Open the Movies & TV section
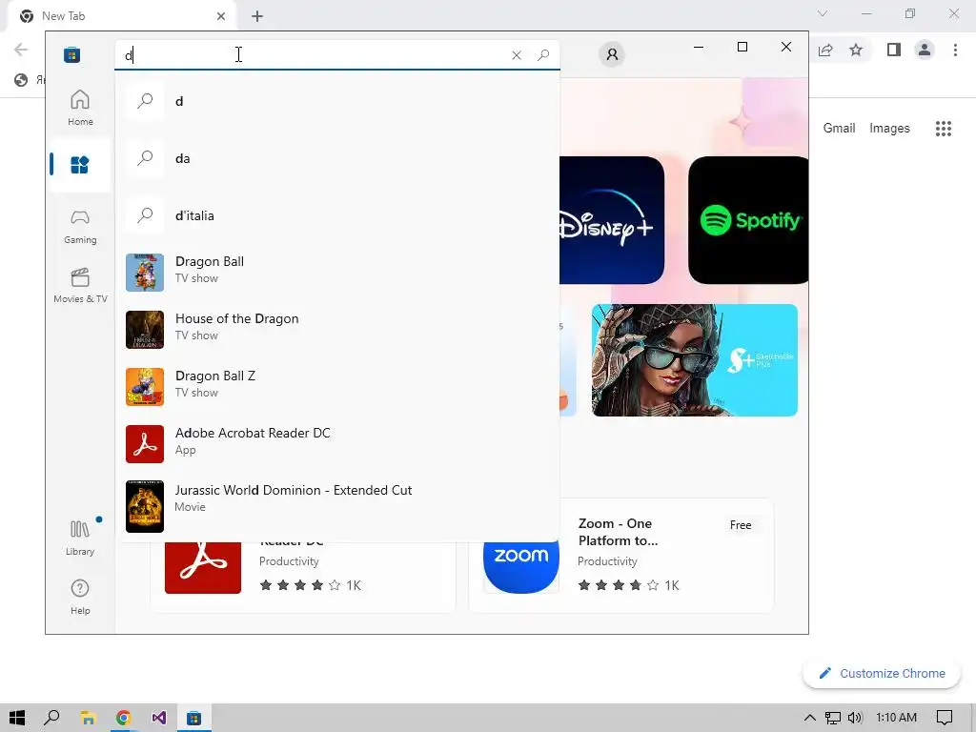 [x=80, y=286]
